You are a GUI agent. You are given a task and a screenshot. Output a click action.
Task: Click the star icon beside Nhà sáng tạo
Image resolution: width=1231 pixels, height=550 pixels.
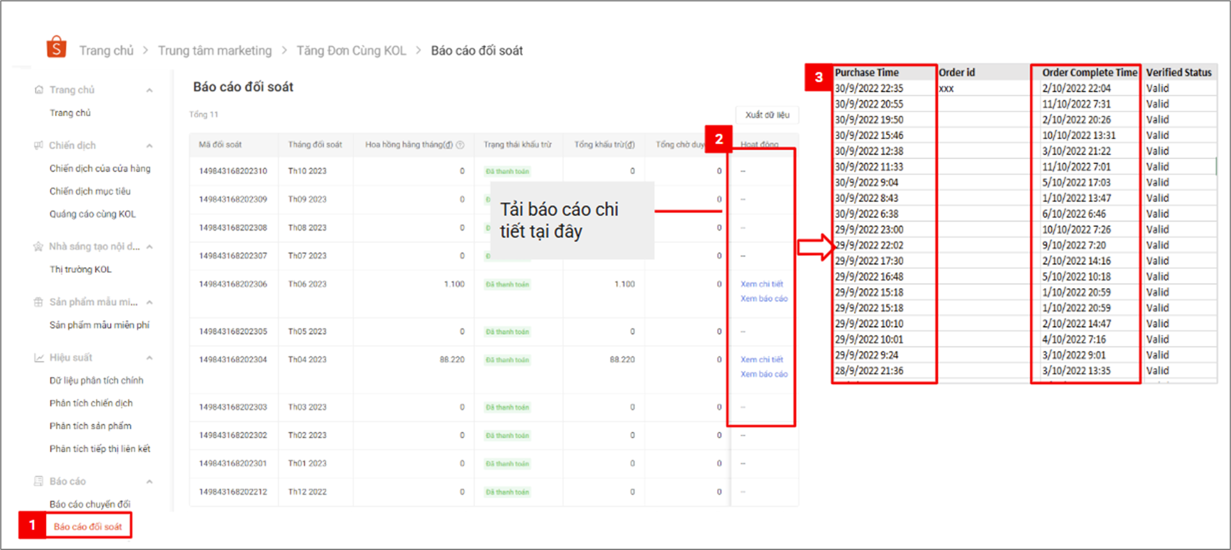(39, 247)
